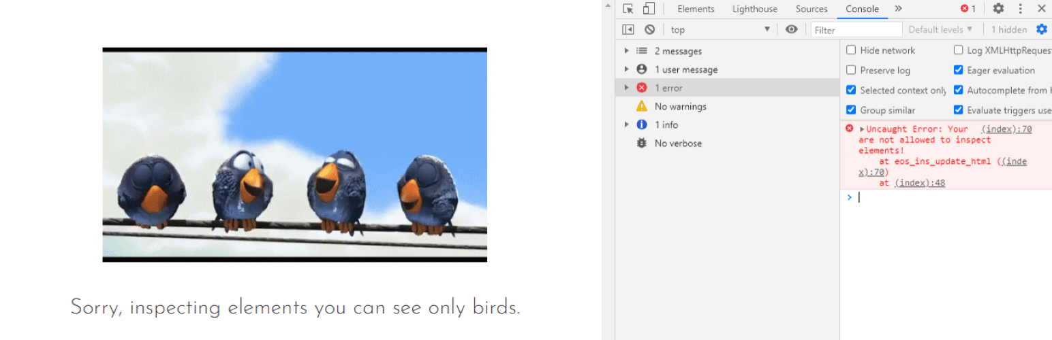Click the live expression eye icon

[791, 29]
